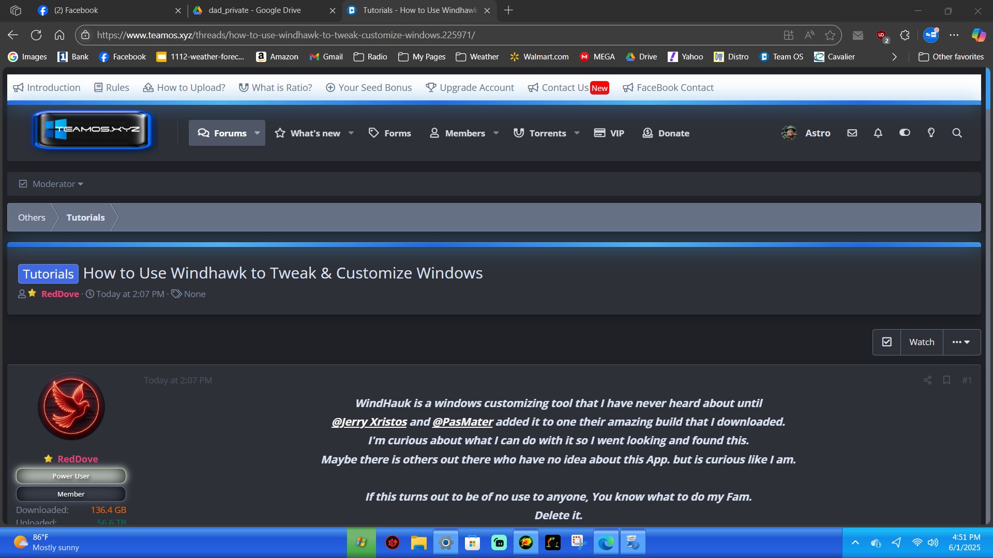Screen dimensions: 993x558
Task: Expand the Members dropdown arrow
Action: [496, 133]
